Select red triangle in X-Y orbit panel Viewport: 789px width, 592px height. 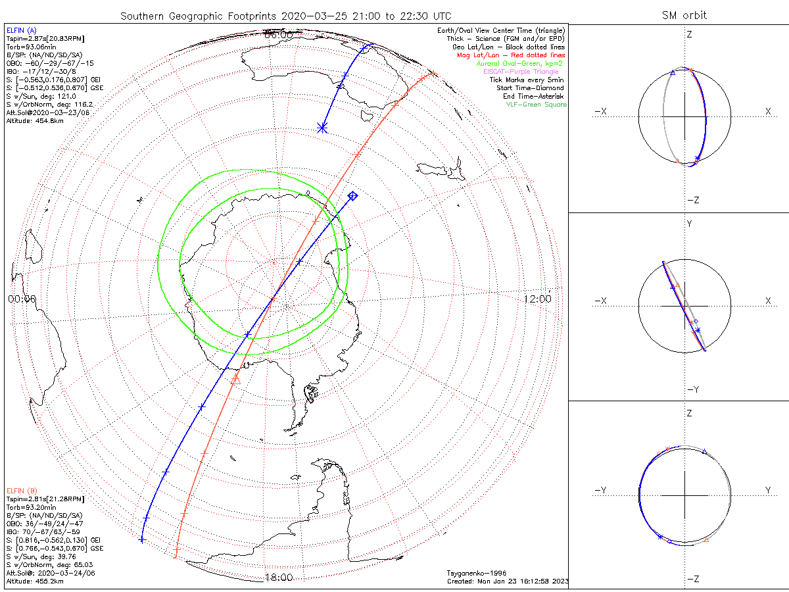click(677, 285)
